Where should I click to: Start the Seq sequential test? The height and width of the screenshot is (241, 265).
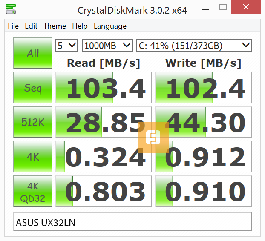[33, 88]
